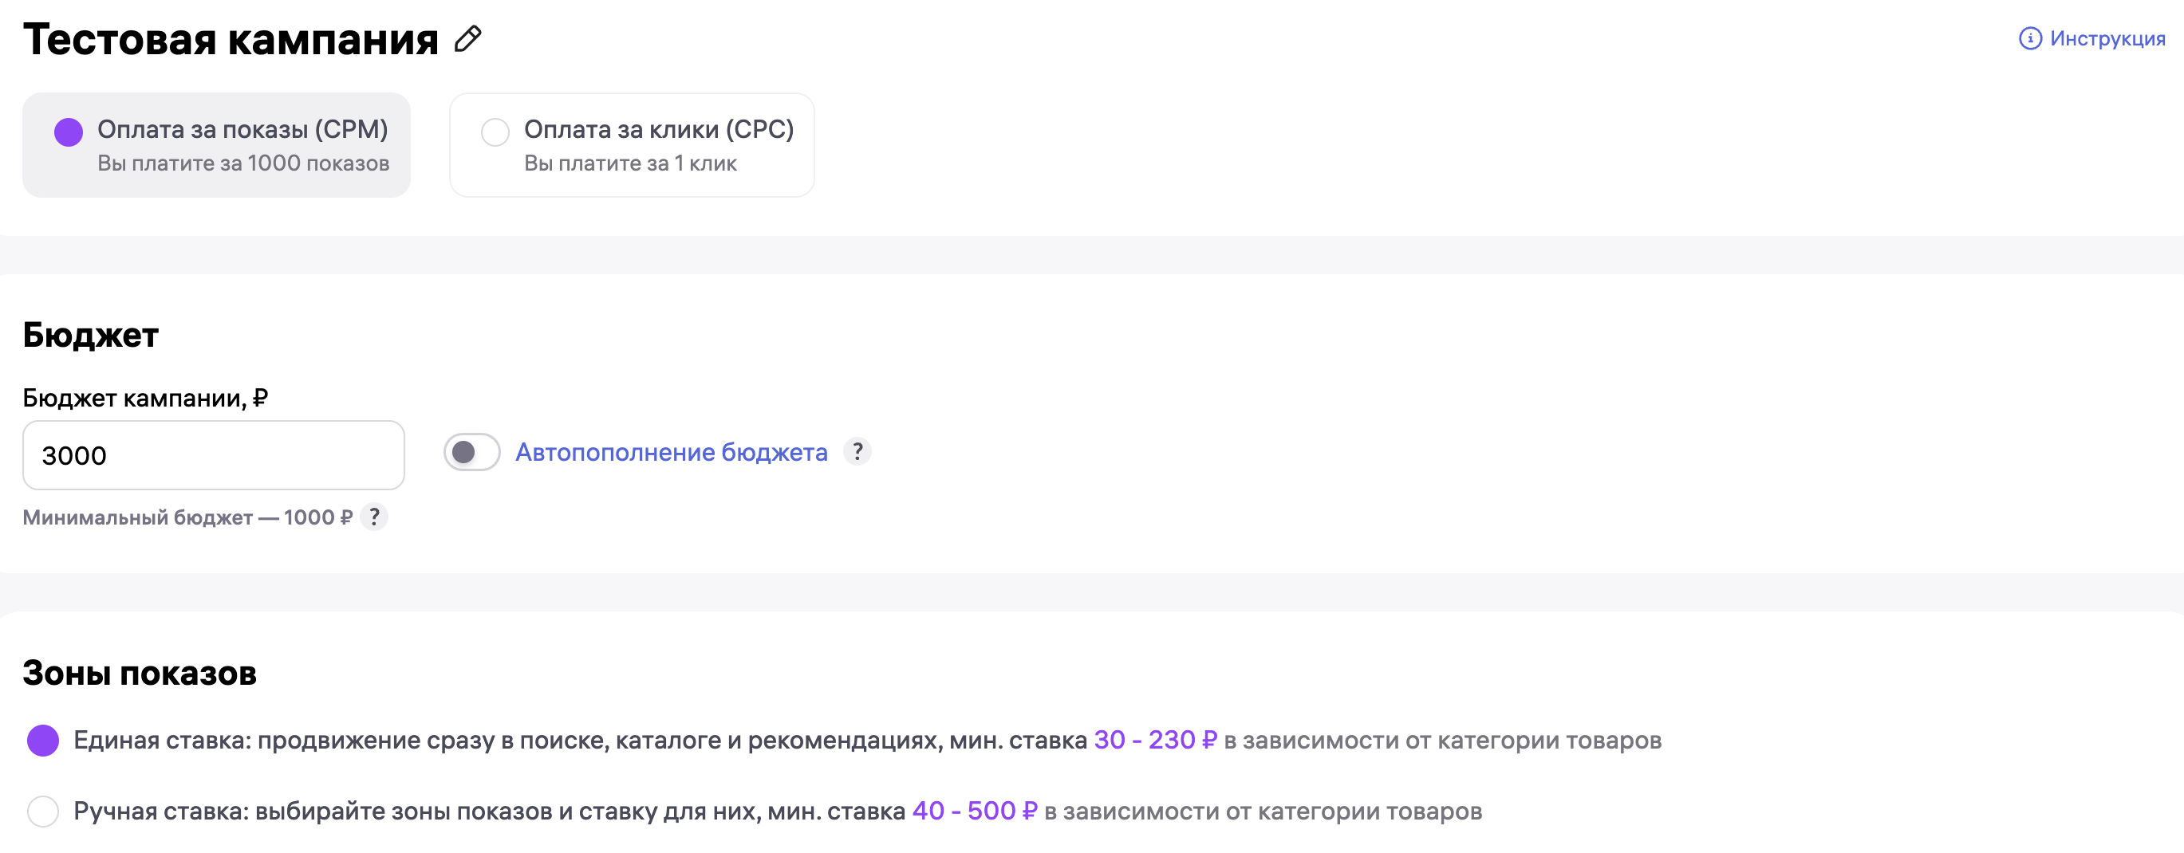Open help tooltip for Минимальный бюджет
The width and height of the screenshot is (2184, 853).
[374, 517]
